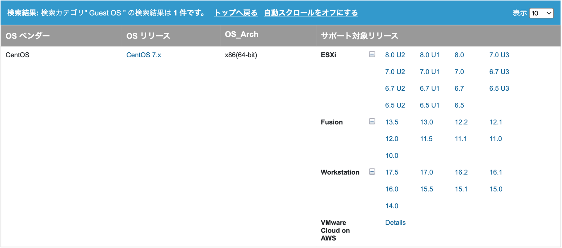
Task: Sort by the OS リリース column header
Action: 148,36
